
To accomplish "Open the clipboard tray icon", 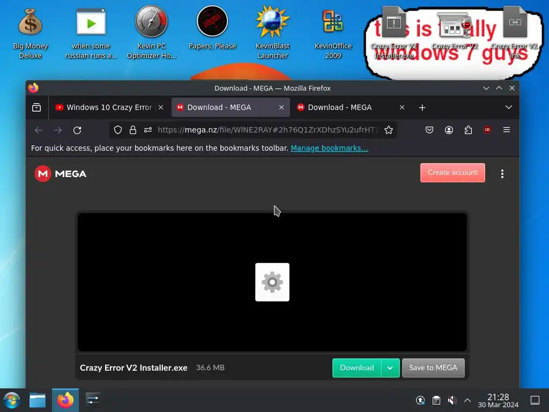I will 436,400.
